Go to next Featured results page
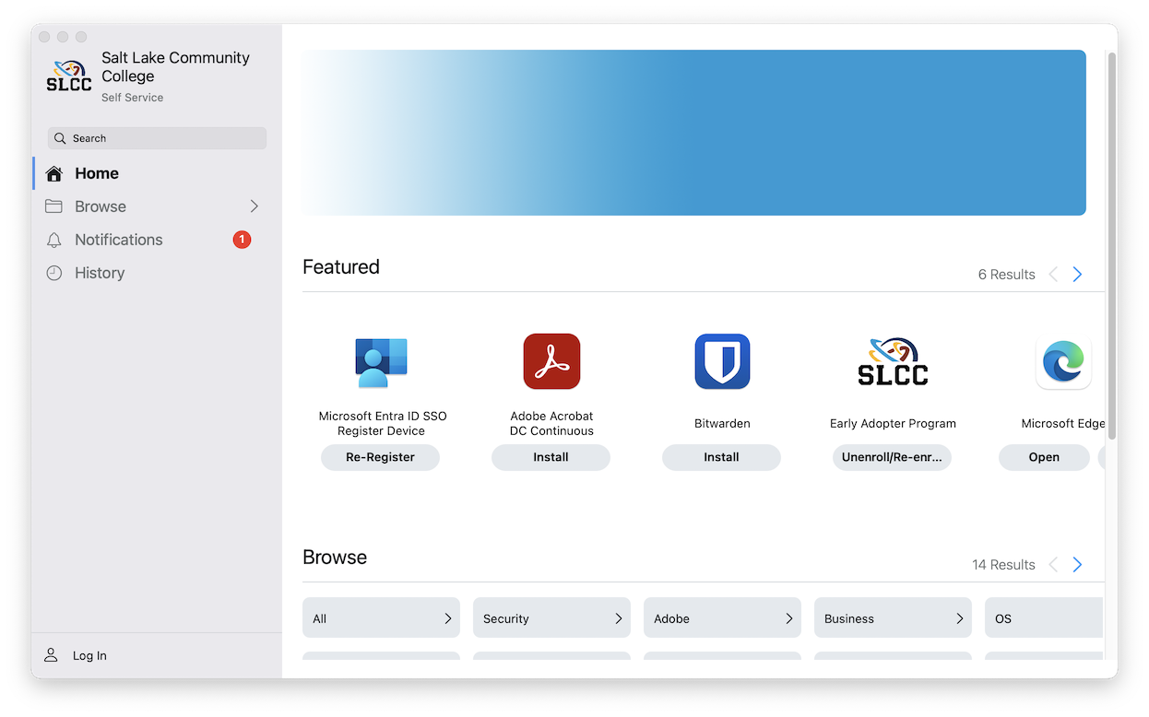The height and width of the screenshot is (717, 1149). click(1077, 275)
